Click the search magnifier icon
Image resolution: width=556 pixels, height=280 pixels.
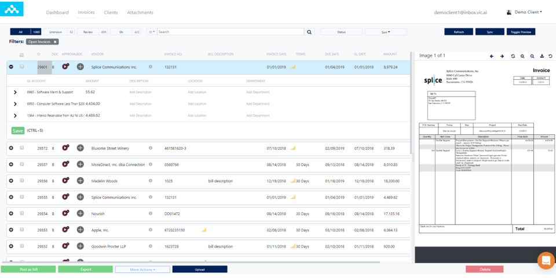point(309,32)
